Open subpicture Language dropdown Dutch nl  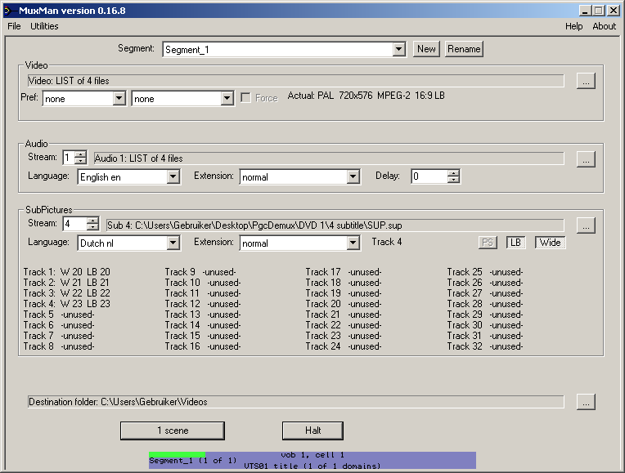[x=173, y=243]
